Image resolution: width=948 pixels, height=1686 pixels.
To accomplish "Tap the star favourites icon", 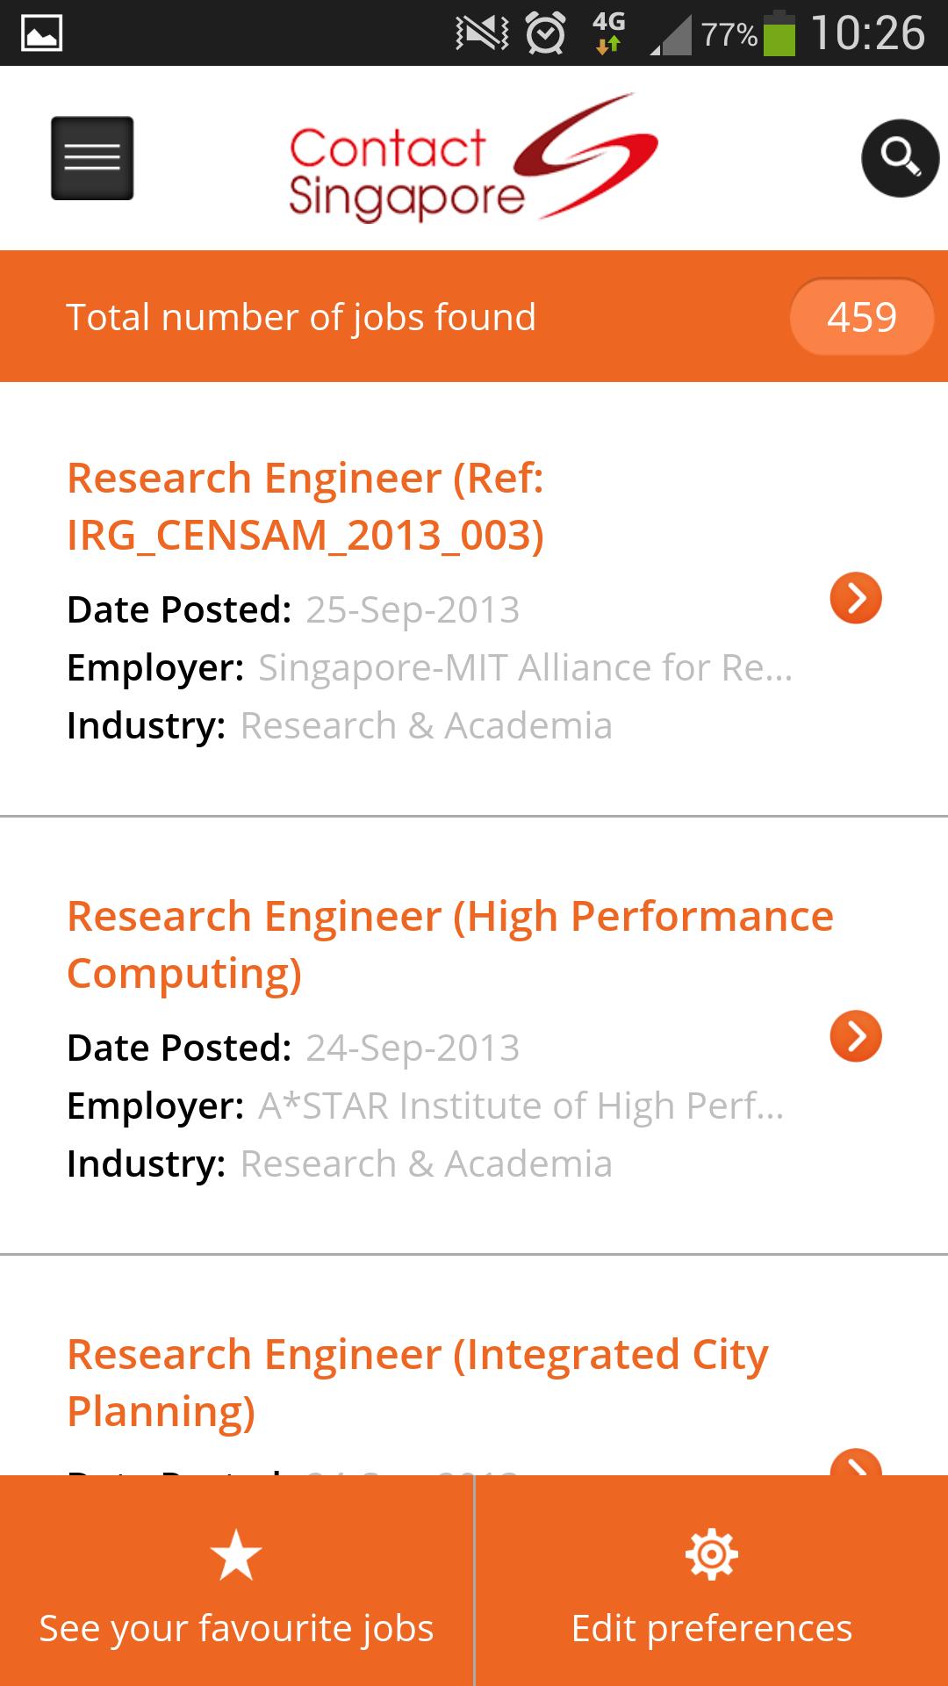I will pyautogui.click(x=236, y=1554).
